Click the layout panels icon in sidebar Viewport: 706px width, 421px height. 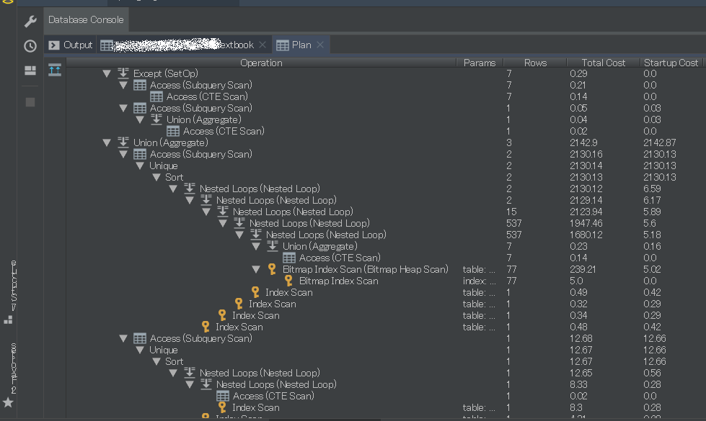[x=30, y=71]
